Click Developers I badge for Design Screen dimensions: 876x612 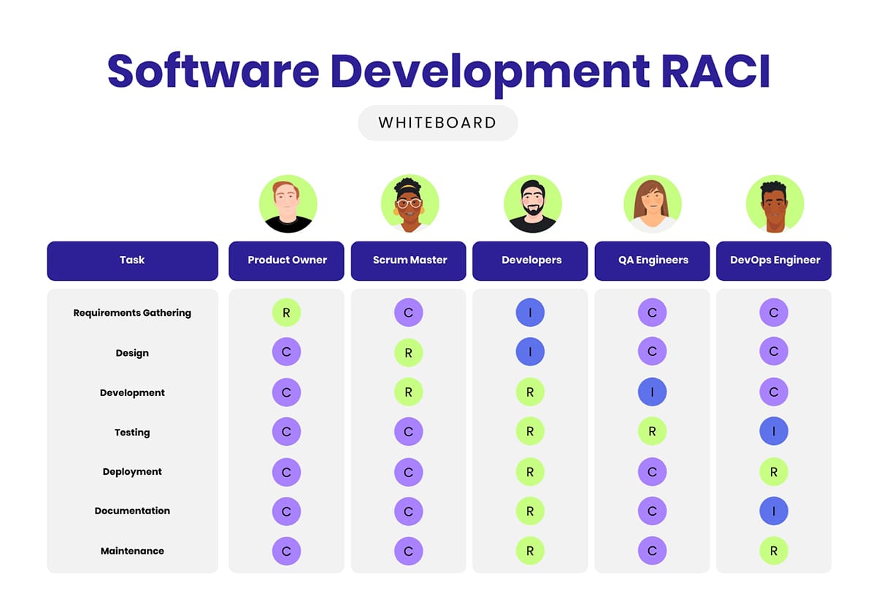[x=530, y=352]
